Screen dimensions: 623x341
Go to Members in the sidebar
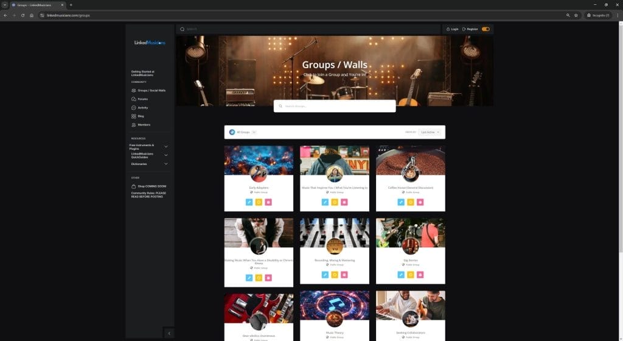point(144,125)
